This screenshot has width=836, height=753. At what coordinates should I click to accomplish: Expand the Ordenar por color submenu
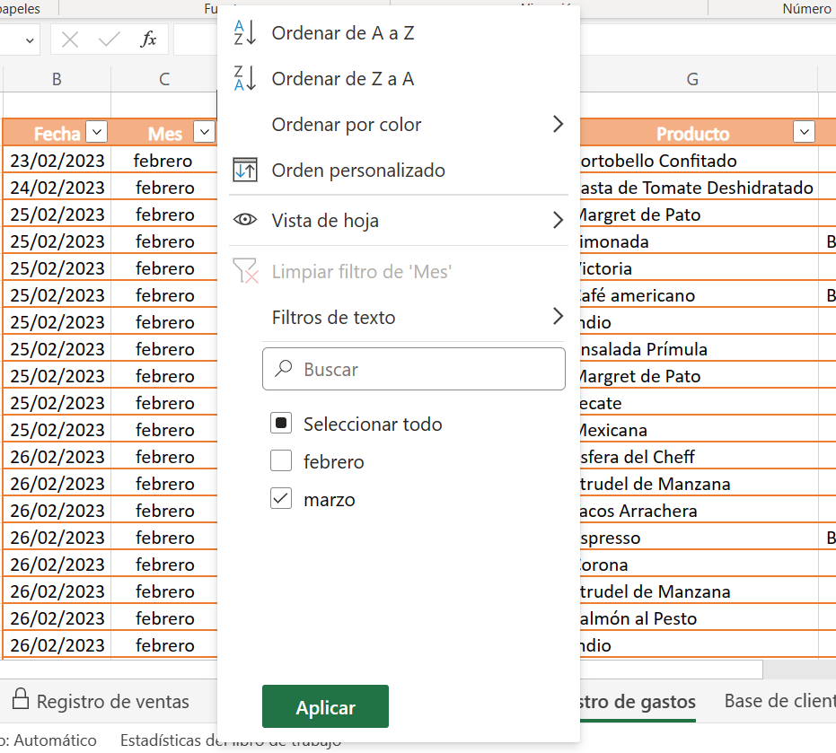click(x=558, y=125)
